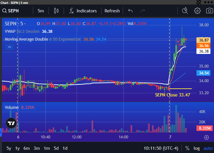Select the 5y date range

[x=9, y=148]
